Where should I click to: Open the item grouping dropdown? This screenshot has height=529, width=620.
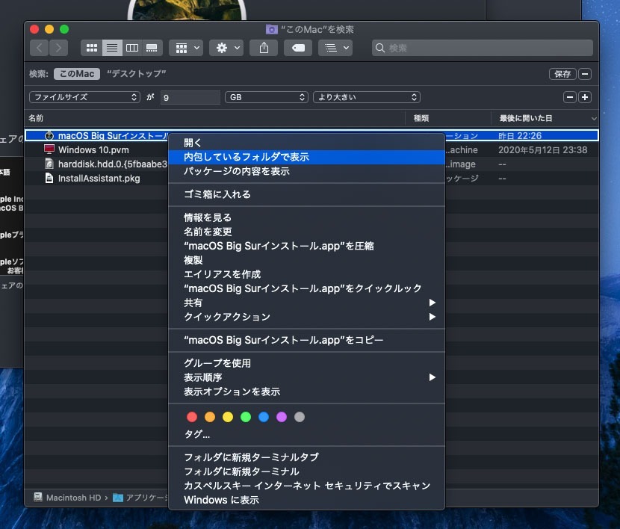click(186, 48)
